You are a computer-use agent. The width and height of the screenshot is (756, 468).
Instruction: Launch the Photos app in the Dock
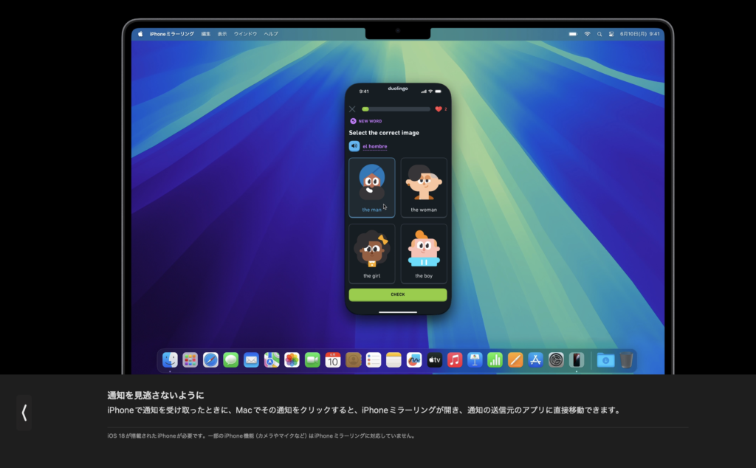point(292,359)
